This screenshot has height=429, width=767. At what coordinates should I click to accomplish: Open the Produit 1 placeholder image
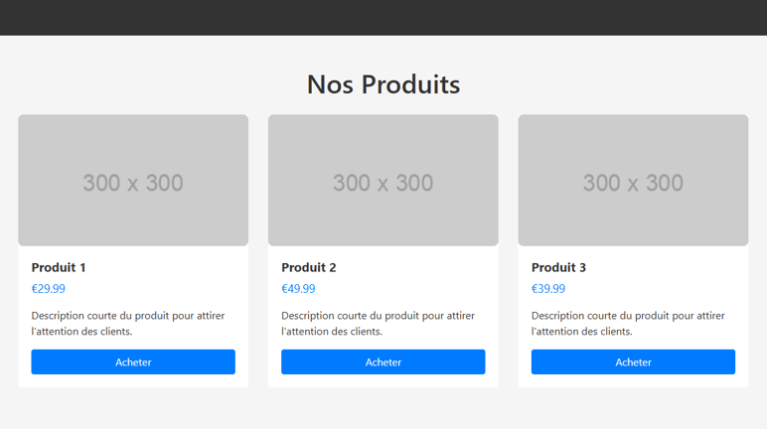pyautogui.click(x=133, y=180)
